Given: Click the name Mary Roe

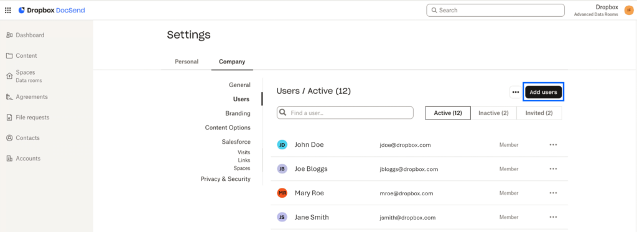Looking at the screenshot, I should 309,193.
